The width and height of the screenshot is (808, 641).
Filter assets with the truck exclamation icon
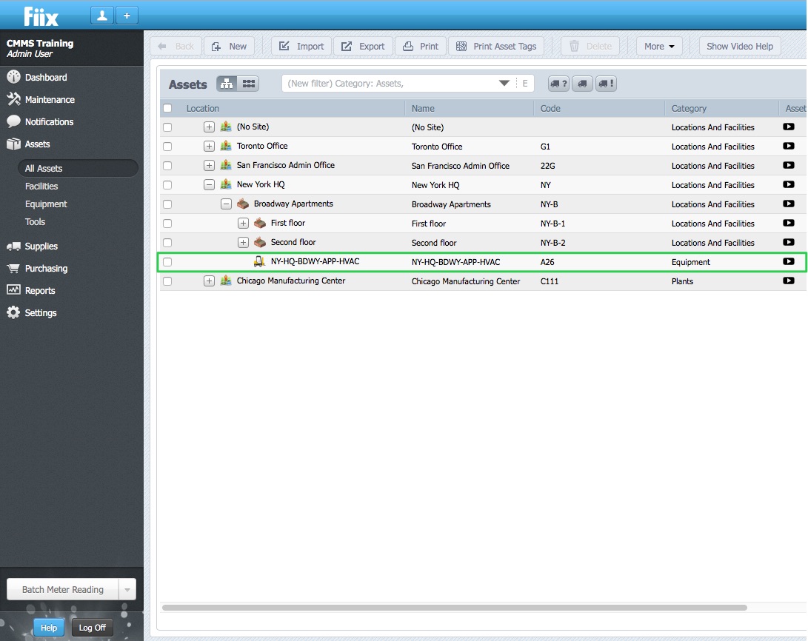606,84
